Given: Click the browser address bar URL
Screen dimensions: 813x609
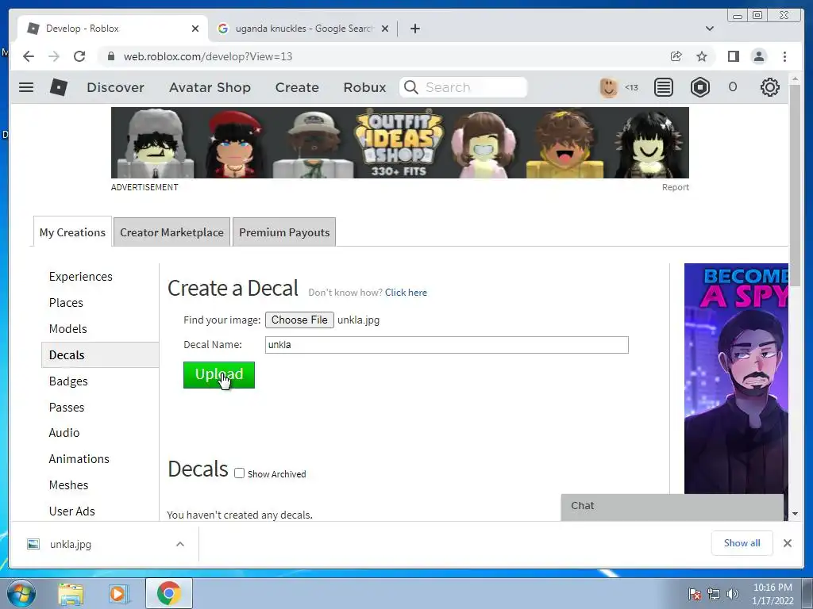Looking at the screenshot, I should tap(207, 56).
